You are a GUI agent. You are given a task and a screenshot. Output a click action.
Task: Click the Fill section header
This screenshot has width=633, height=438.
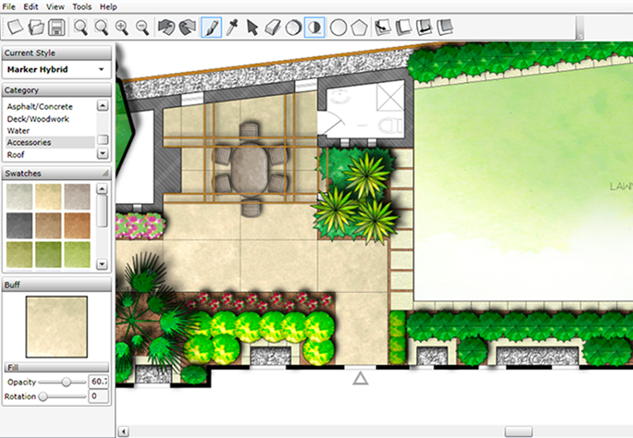point(56,368)
